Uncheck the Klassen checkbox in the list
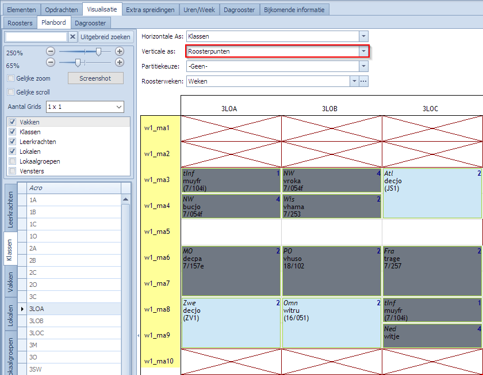483x375 pixels. coord(12,132)
